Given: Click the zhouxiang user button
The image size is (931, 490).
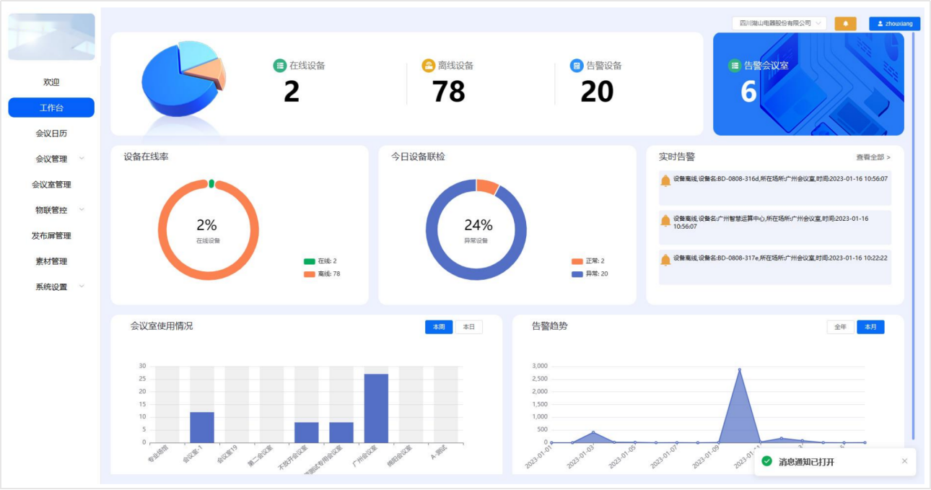Looking at the screenshot, I should point(895,24).
